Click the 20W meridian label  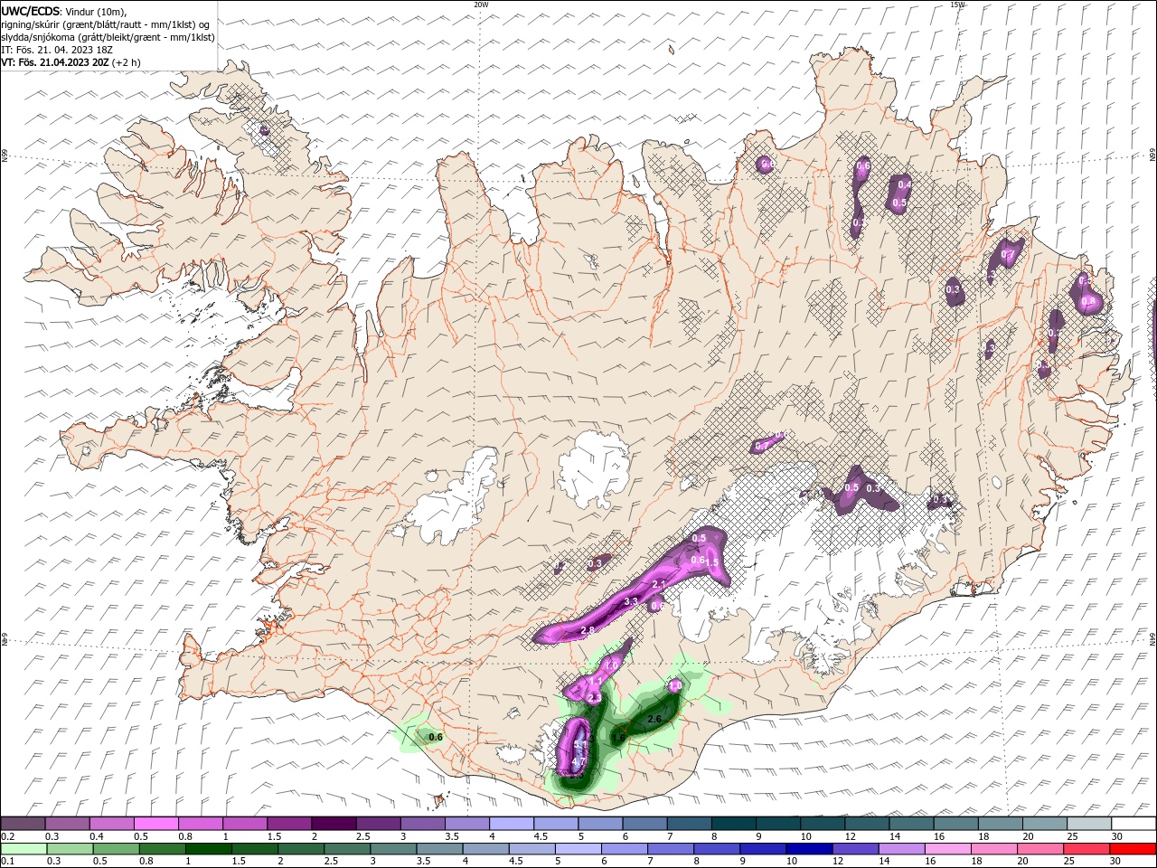481,5
